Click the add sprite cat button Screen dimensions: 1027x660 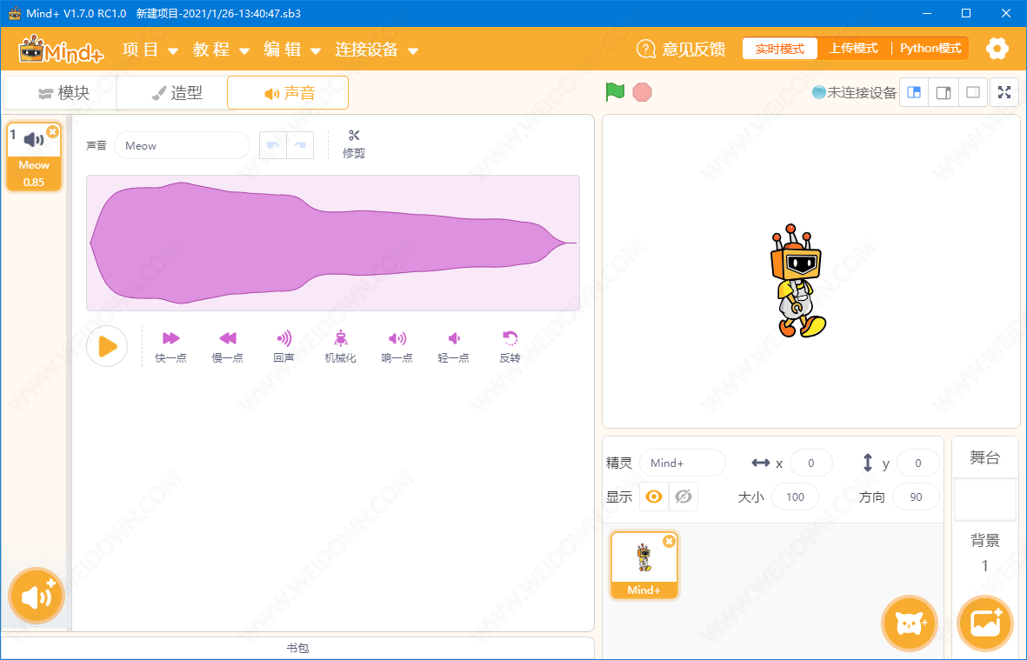pos(909,623)
